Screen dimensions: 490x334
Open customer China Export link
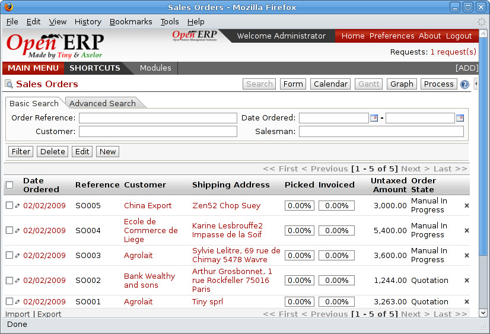pyautogui.click(x=148, y=206)
